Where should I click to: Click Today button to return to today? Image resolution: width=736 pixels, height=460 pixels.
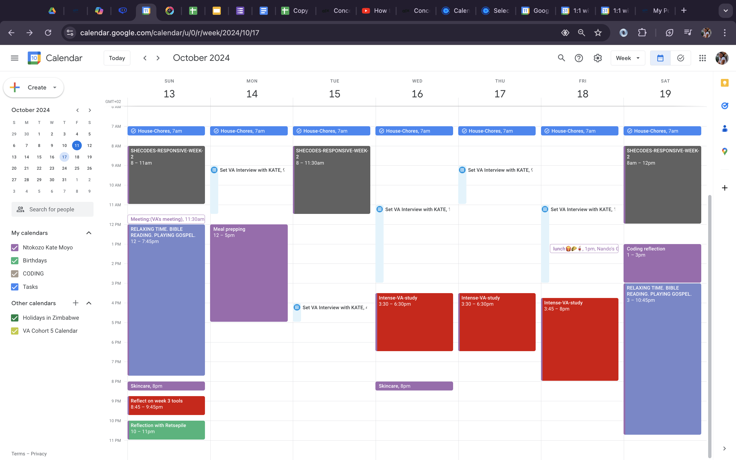pyautogui.click(x=117, y=58)
